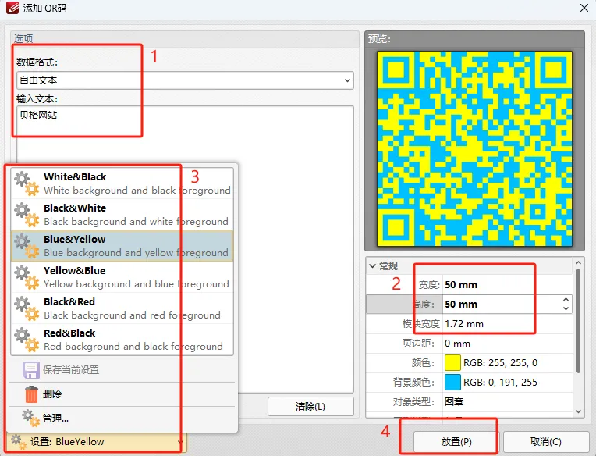Click the gear icon beside Blue&Yellow preset

click(x=27, y=246)
